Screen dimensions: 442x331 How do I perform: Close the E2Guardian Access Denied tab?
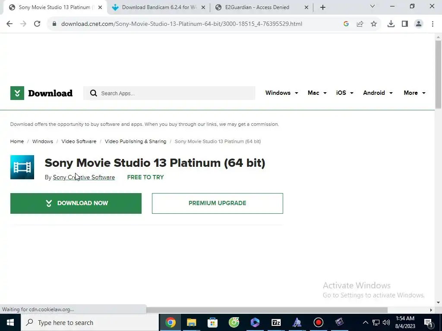306,7
